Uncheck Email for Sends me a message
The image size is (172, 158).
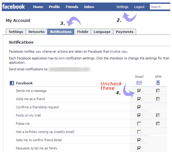click(x=139, y=91)
